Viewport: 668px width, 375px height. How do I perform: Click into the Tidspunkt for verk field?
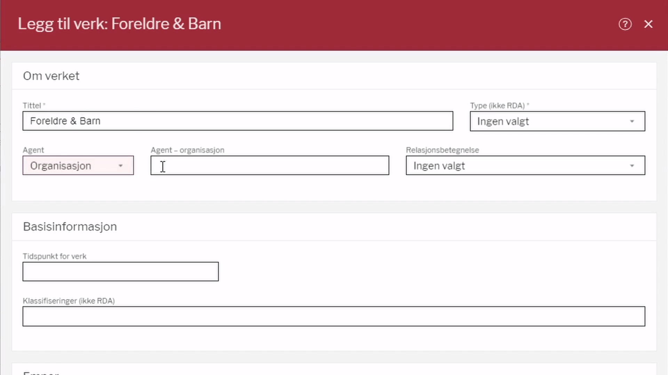[x=120, y=272]
